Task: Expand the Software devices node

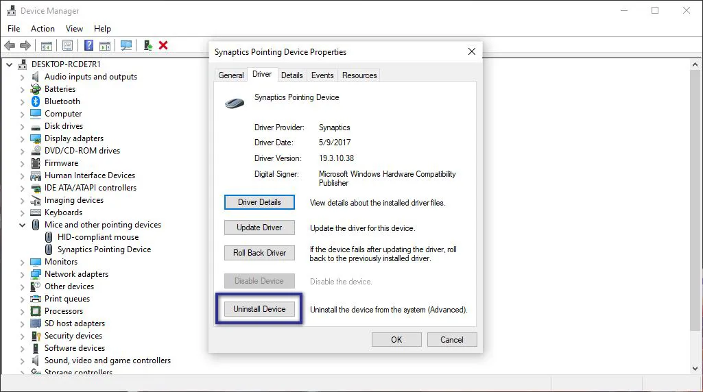Action: pyautogui.click(x=22, y=348)
